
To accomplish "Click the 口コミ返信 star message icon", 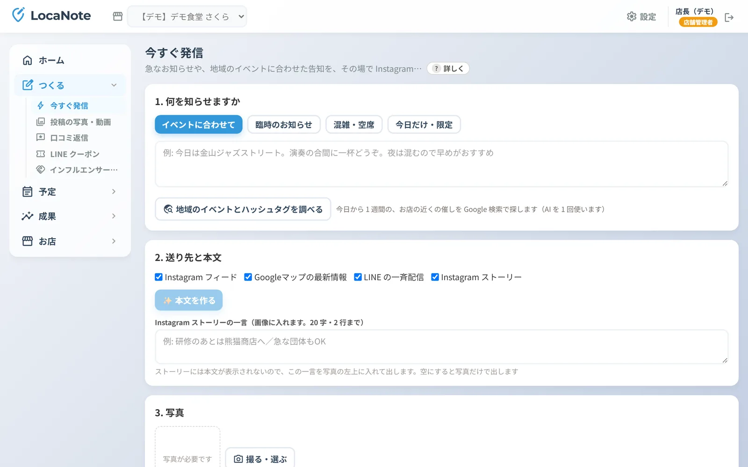I will pos(41,138).
